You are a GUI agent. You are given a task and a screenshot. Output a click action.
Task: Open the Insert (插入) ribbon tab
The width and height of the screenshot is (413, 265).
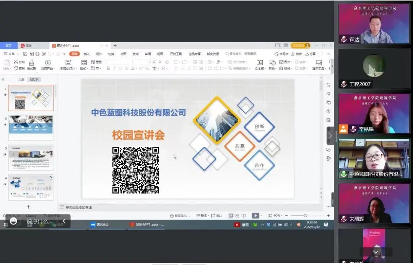(87, 54)
